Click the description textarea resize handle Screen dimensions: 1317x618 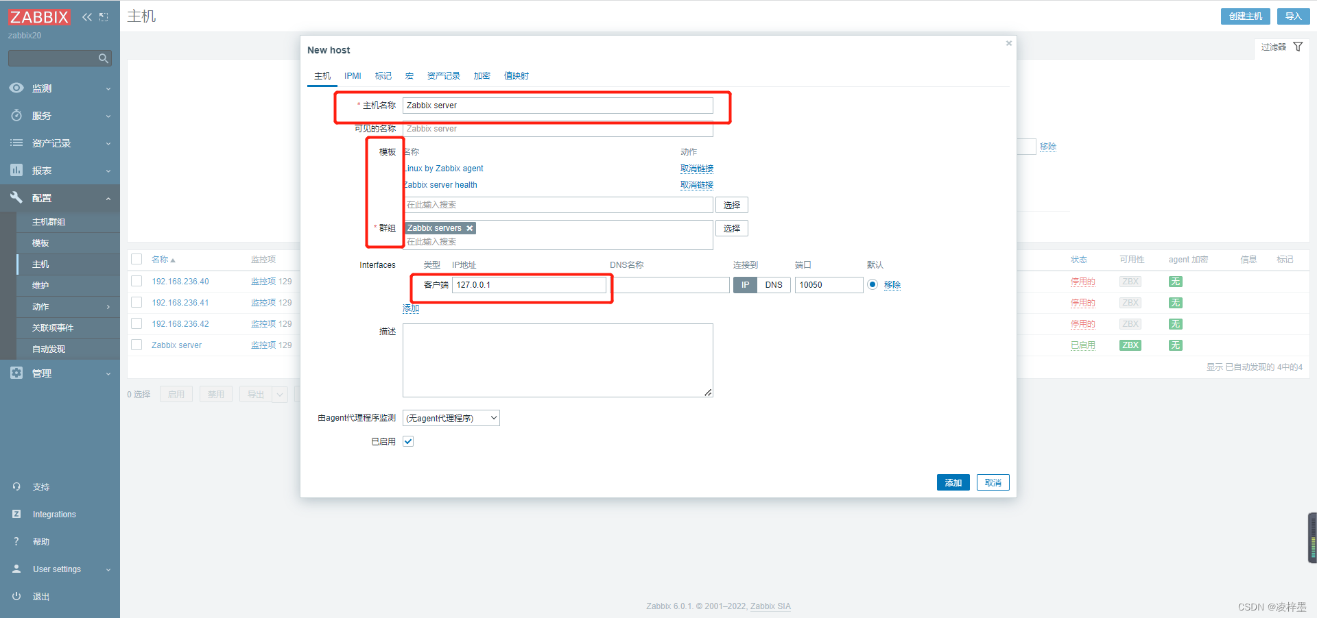coord(708,392)
